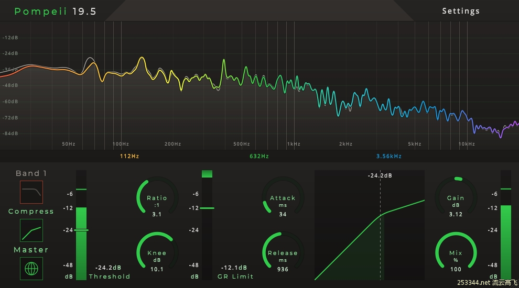Click the Threshold slider handle
The image size is (519, 288).
tap(81, 230)
